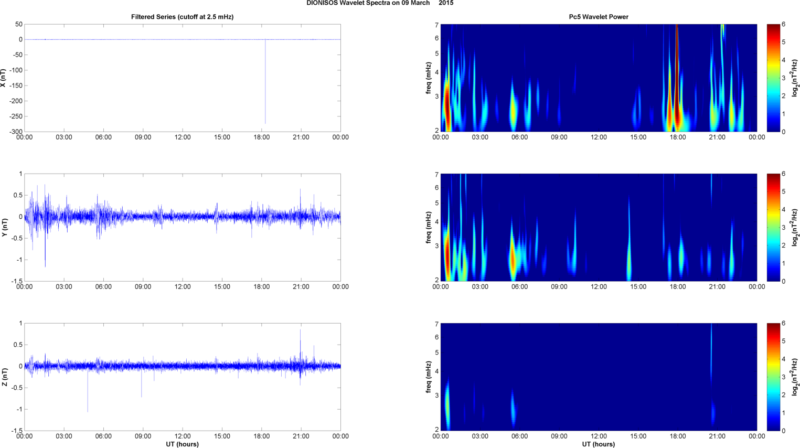
Task: Click the color bar beside the middle wavelet plot
Action: point(773,227)
